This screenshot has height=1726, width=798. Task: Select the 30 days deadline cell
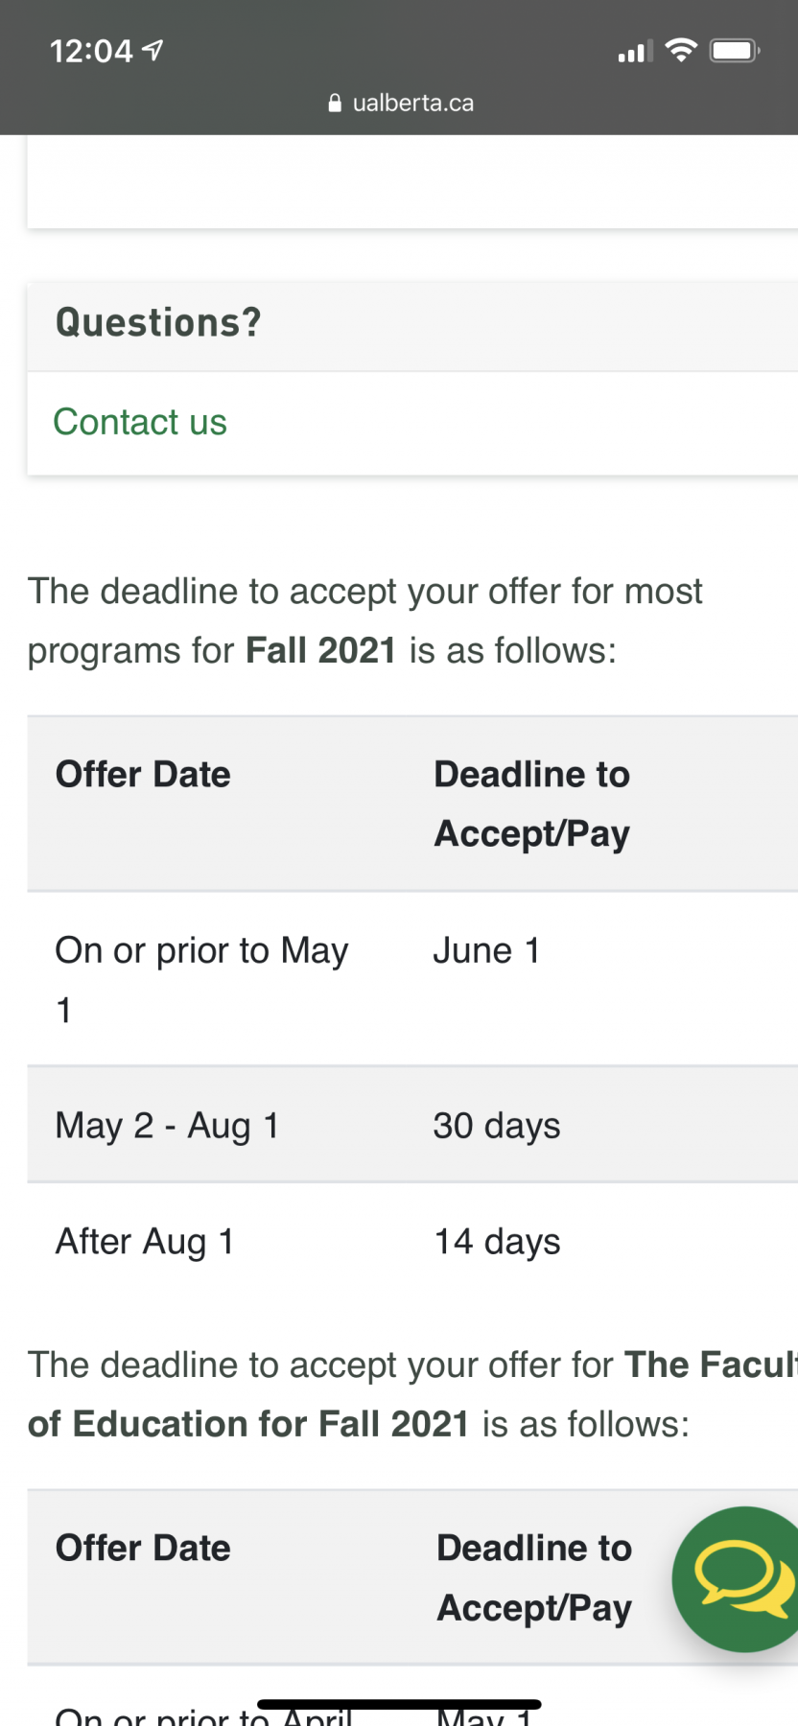pos(497,1126)
